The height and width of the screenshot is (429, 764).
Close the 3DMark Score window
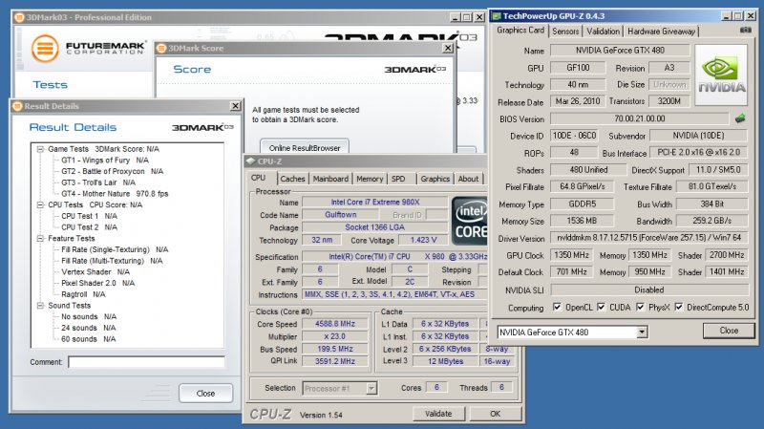[x=448, y=48]
